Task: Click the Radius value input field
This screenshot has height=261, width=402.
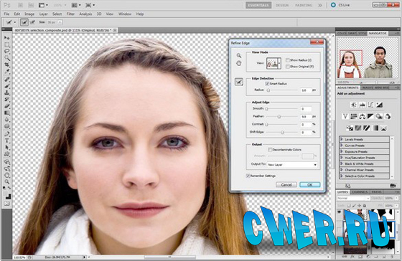Action: 306,90
